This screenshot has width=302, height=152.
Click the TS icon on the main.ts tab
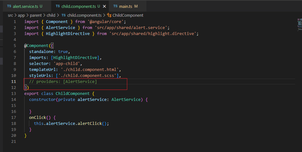(115, 6)
